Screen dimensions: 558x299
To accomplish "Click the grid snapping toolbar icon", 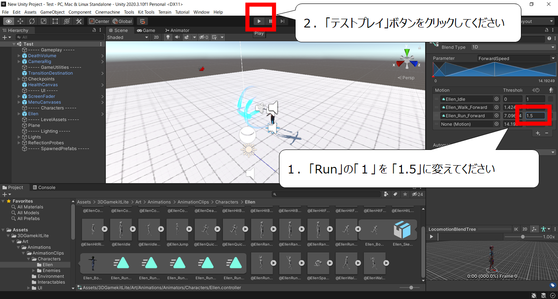I will (143, 21).
